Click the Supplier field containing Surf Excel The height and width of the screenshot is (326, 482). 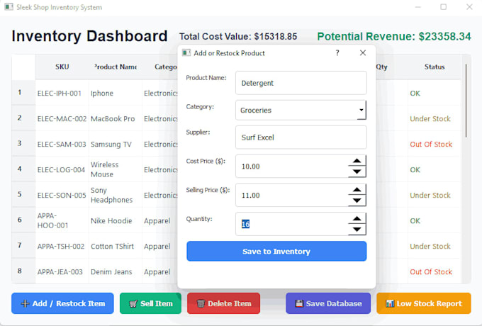pos(301,137)
